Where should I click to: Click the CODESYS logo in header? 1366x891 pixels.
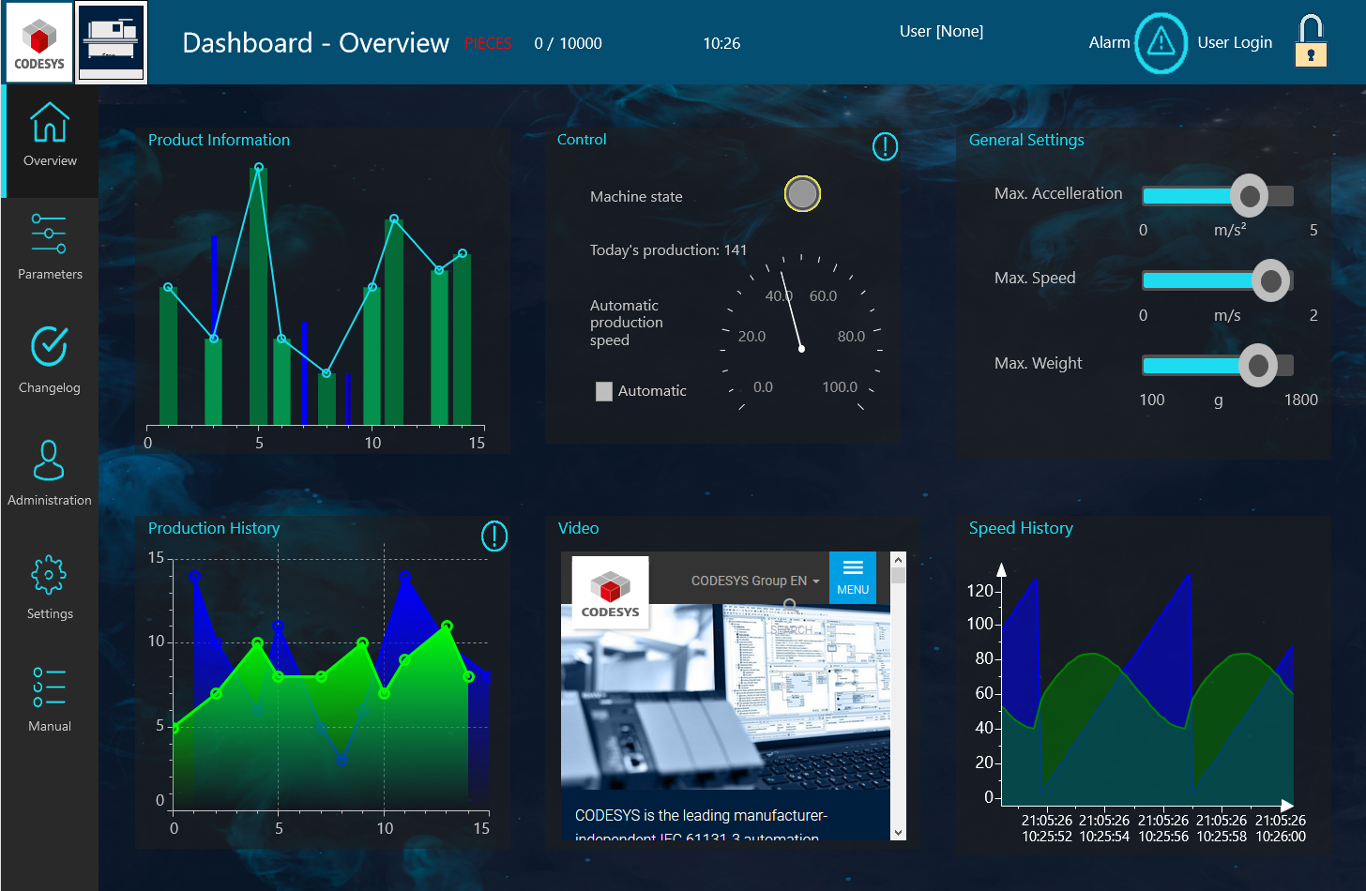coord(39,43)
